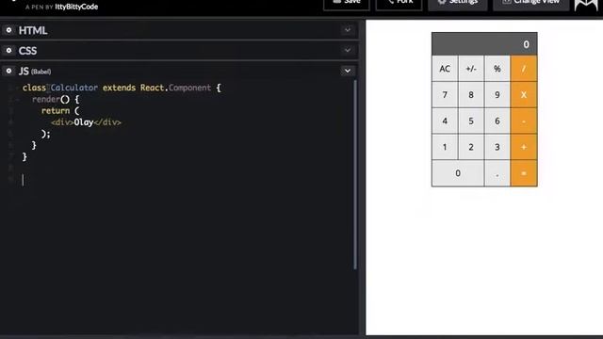The width and height of the screenshot is (603, 339).
Task: Click 'extends' keyword in code
Action: pos(120,88)
